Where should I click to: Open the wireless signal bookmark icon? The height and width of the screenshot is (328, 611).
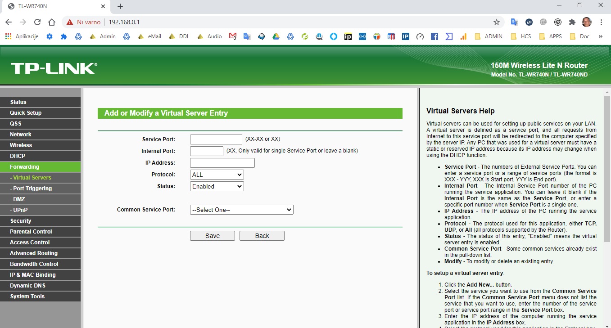(362, 36)
